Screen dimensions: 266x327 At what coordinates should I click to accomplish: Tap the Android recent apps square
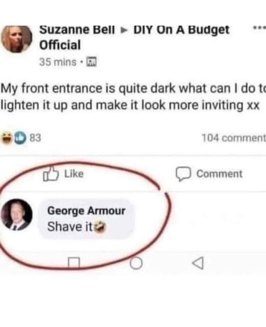[x=74, y=263]
